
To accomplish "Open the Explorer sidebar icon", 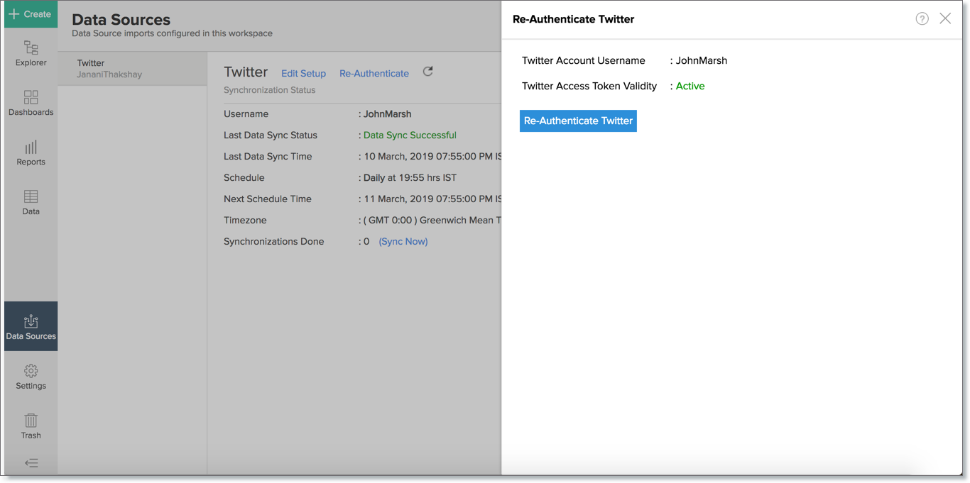I will tap(31, 54).
